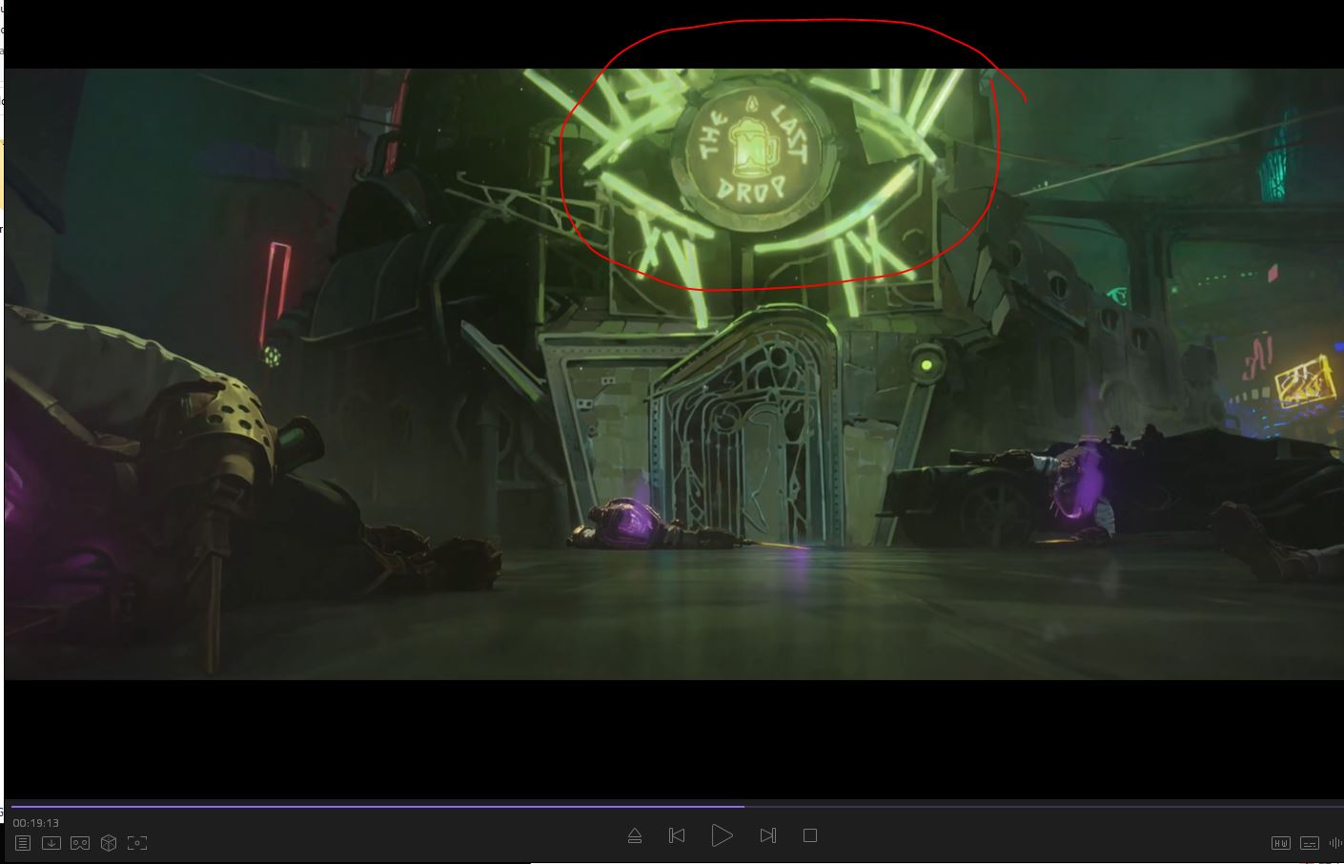The width and height of the screenshot is (1344, 864).
Task: Click the download video icon
Action: 51,843
